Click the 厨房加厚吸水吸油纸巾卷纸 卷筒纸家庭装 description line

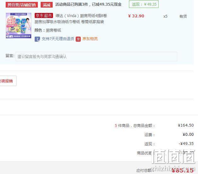69,22
